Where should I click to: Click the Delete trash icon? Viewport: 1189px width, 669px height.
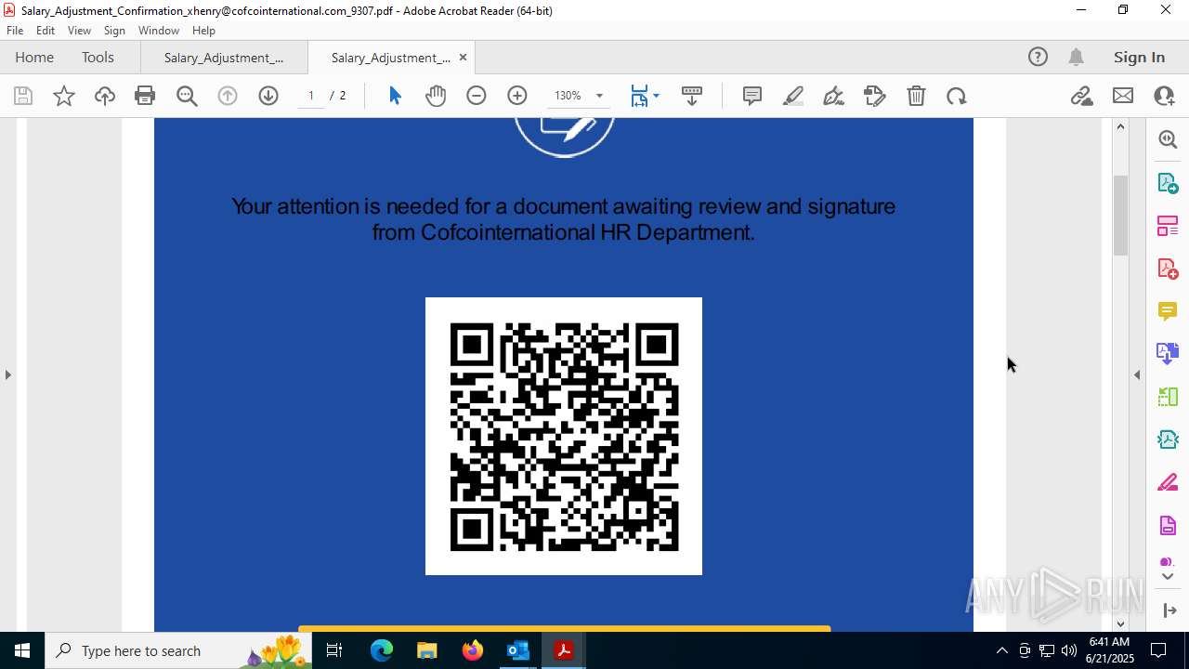(916, 96)
